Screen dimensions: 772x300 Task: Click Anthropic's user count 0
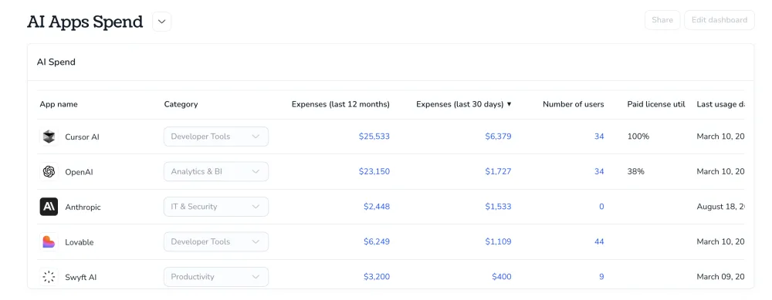[601, 207]
